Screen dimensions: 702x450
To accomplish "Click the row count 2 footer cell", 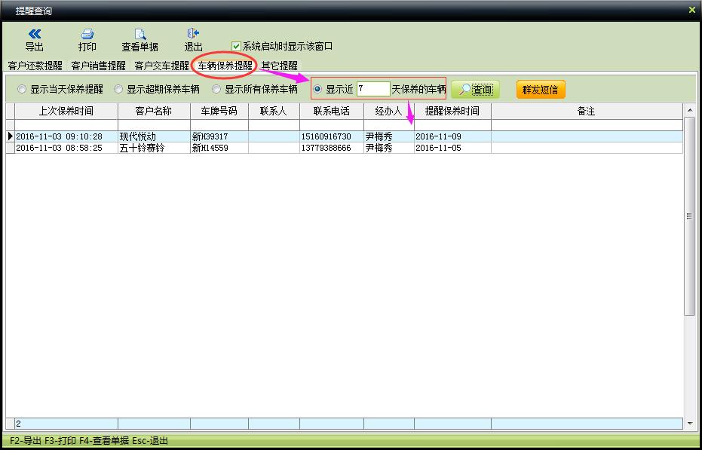I will click(x=66, y=424).
